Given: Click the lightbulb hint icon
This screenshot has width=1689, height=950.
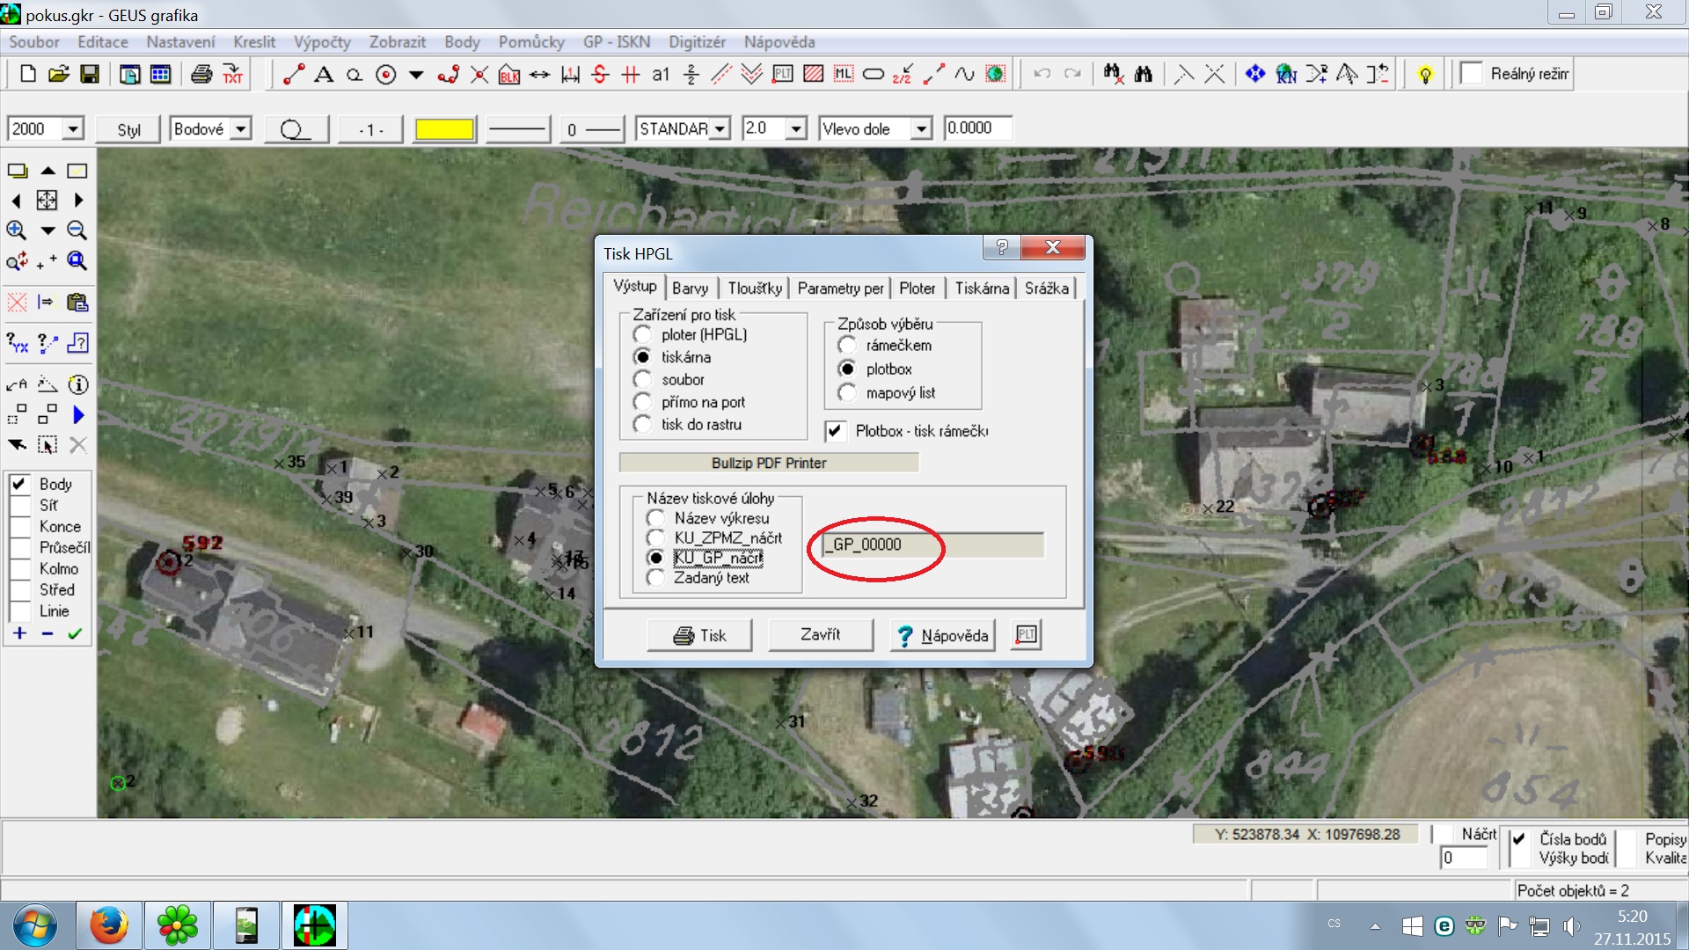Looking at the screenshot, I should [1425, 75].
